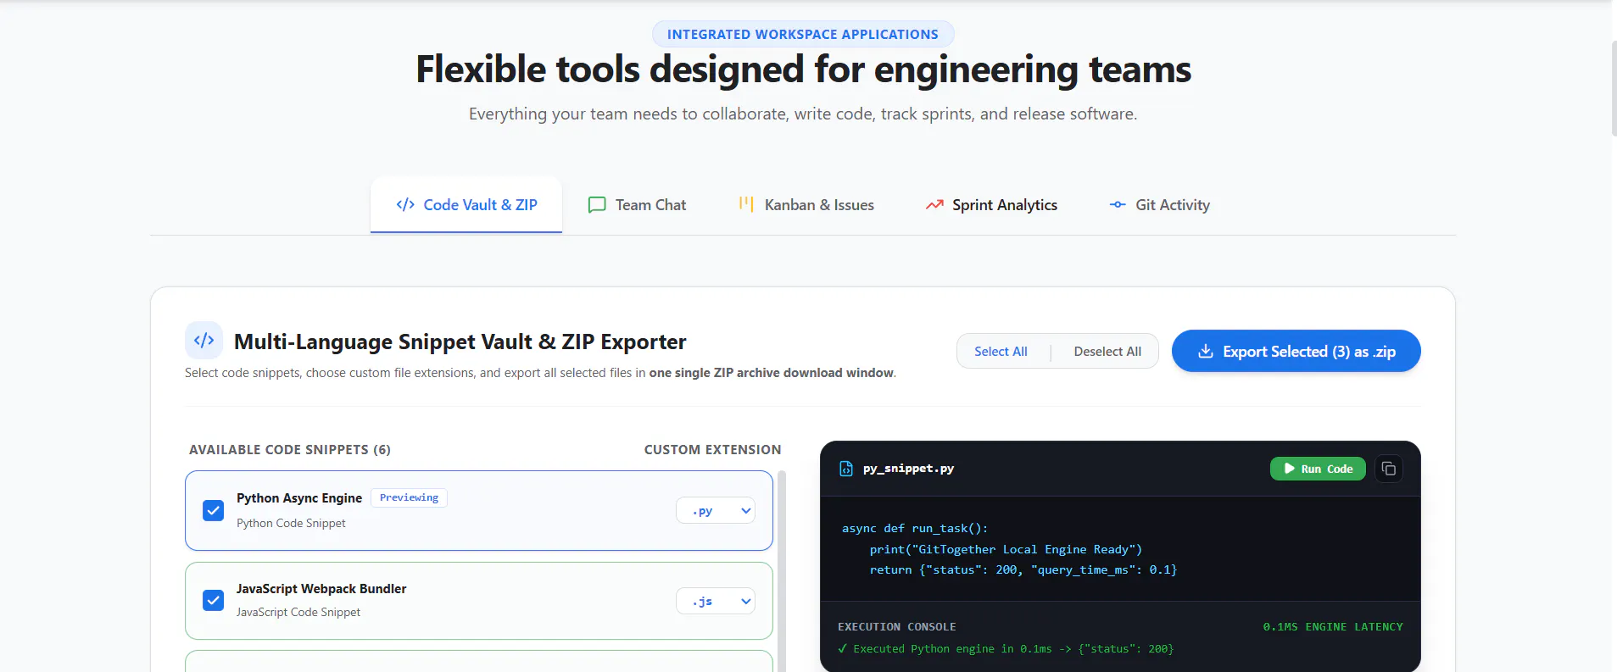Select the JavaScript Webpack Bundler snippet title
Screen dimensions: 1617x672
pos(321,588)
